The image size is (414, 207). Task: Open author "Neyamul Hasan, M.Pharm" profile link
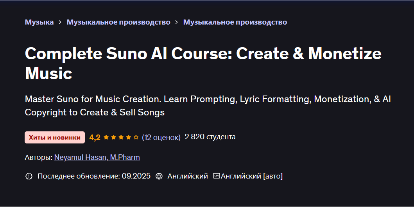click(x=97, y=157)
